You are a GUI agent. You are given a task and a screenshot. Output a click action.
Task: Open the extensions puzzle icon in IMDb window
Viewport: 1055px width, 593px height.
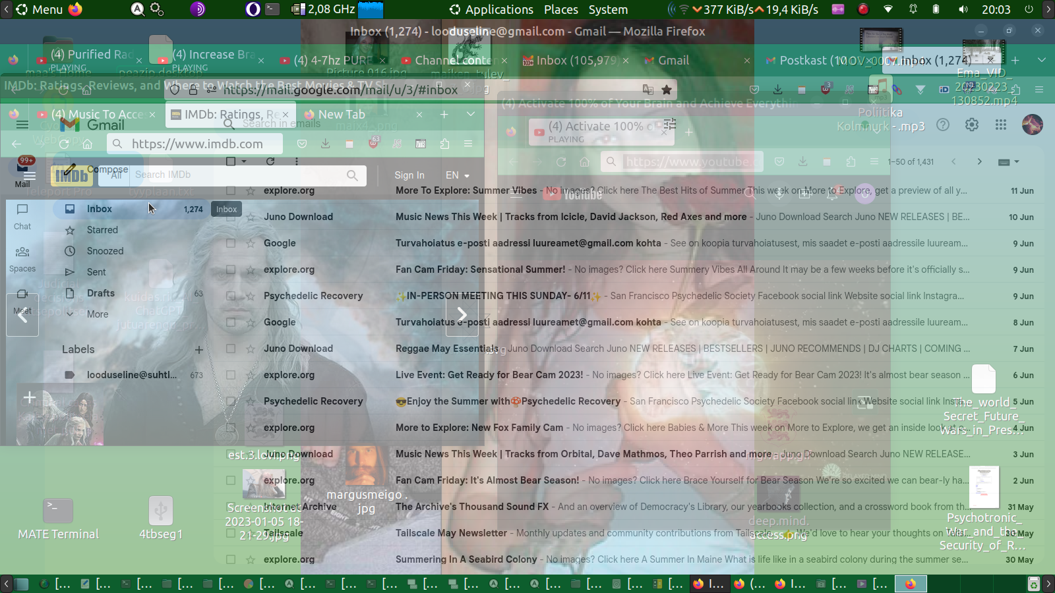(444, 144)
